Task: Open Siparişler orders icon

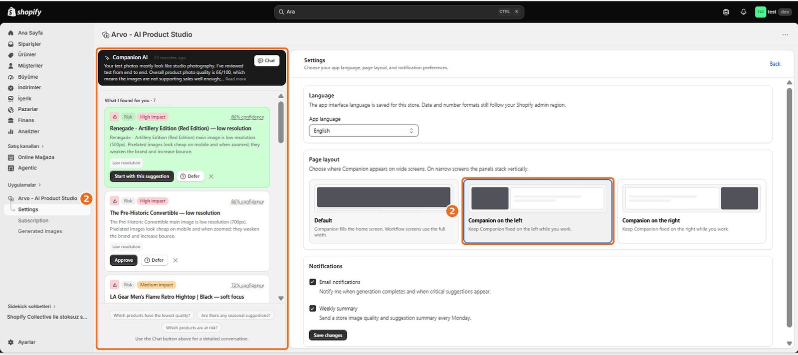Action: [11, 44]
